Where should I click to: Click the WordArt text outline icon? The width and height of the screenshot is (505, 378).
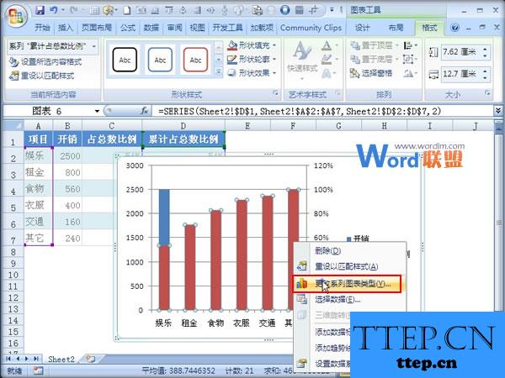pos(328,59)
